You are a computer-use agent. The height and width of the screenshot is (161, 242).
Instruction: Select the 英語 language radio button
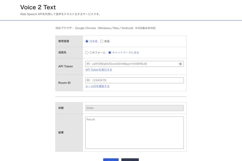click(102, 41)
